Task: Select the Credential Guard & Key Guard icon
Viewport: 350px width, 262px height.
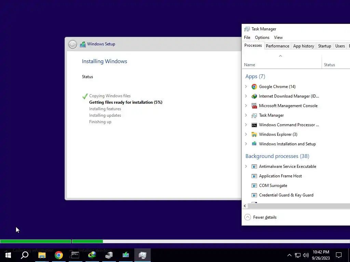Action: [254, 195]
